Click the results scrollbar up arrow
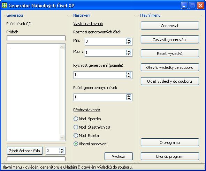206x171 pixels. 62,47
